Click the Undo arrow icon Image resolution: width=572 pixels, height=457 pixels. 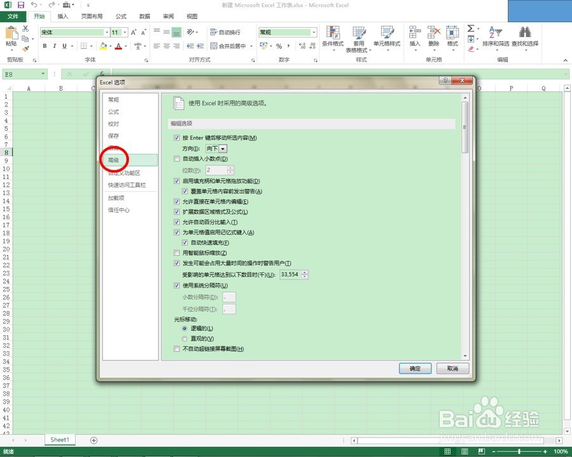click(34, 4)
